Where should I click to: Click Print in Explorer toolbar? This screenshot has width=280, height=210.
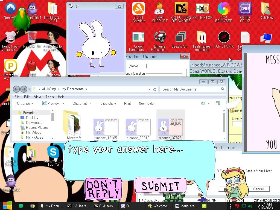pos(127,103)
